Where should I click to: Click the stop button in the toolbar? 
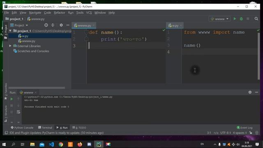pos(248,19)
